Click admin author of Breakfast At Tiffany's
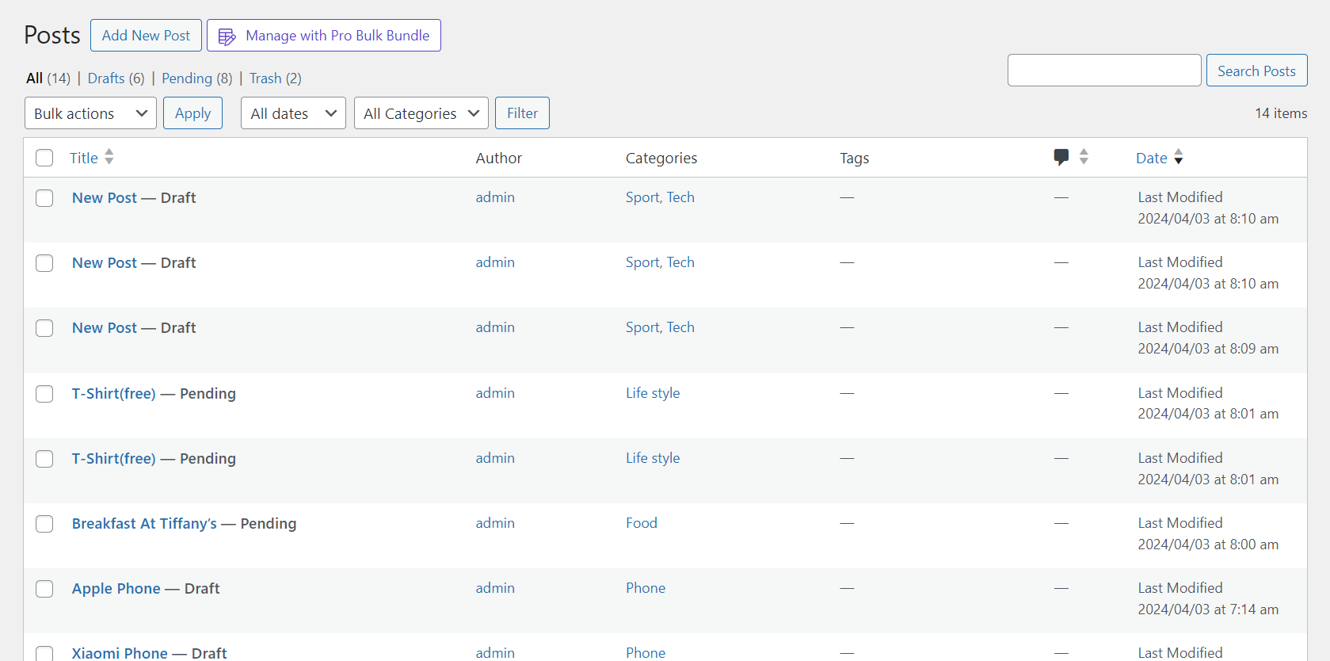The height and width of the screenshot is (661, 1330). point(495,523)
